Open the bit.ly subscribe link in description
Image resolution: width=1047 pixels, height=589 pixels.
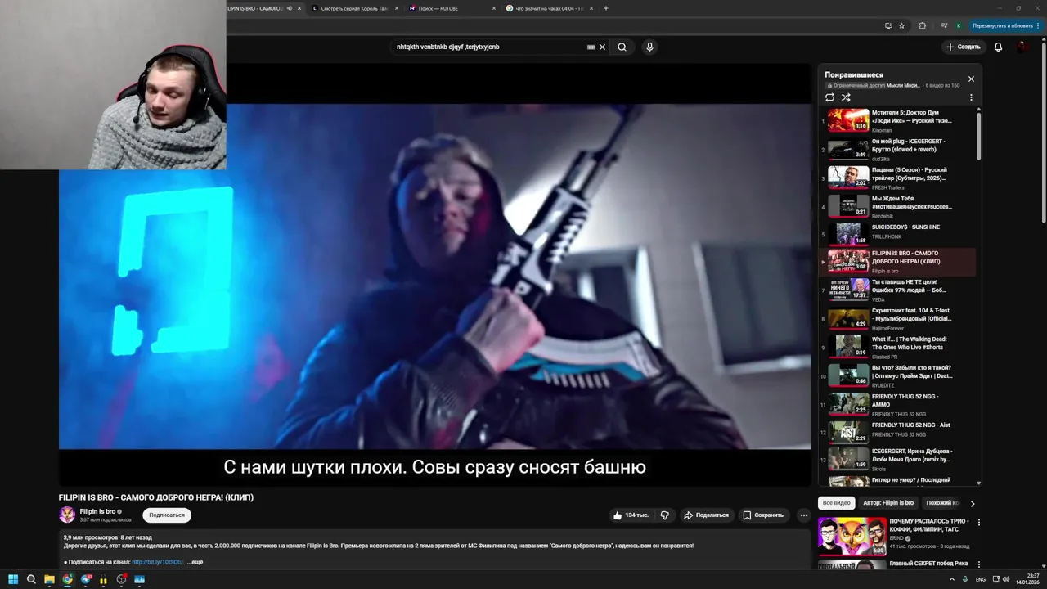pyautogui.click(x=158, y=562)
